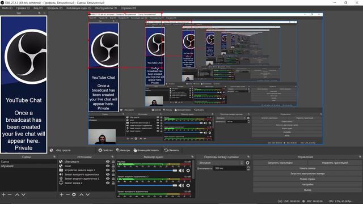Click the monitor icon of Захват экрана 2
Image resolution: width=363 pixels, height=204 pixels.
click(x=61, y=182)
